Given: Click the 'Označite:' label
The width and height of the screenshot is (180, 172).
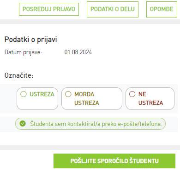Looking at the screenshot, I should click(x=19, y=75).
